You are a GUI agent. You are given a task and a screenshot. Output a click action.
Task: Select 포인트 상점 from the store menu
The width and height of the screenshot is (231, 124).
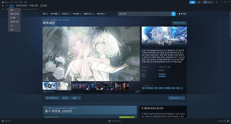point(14,22)
